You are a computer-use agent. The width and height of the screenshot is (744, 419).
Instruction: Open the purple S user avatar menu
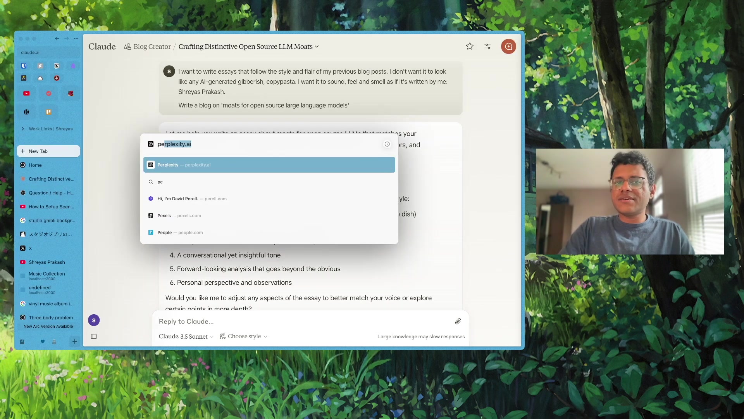click(x=94, y=320)
